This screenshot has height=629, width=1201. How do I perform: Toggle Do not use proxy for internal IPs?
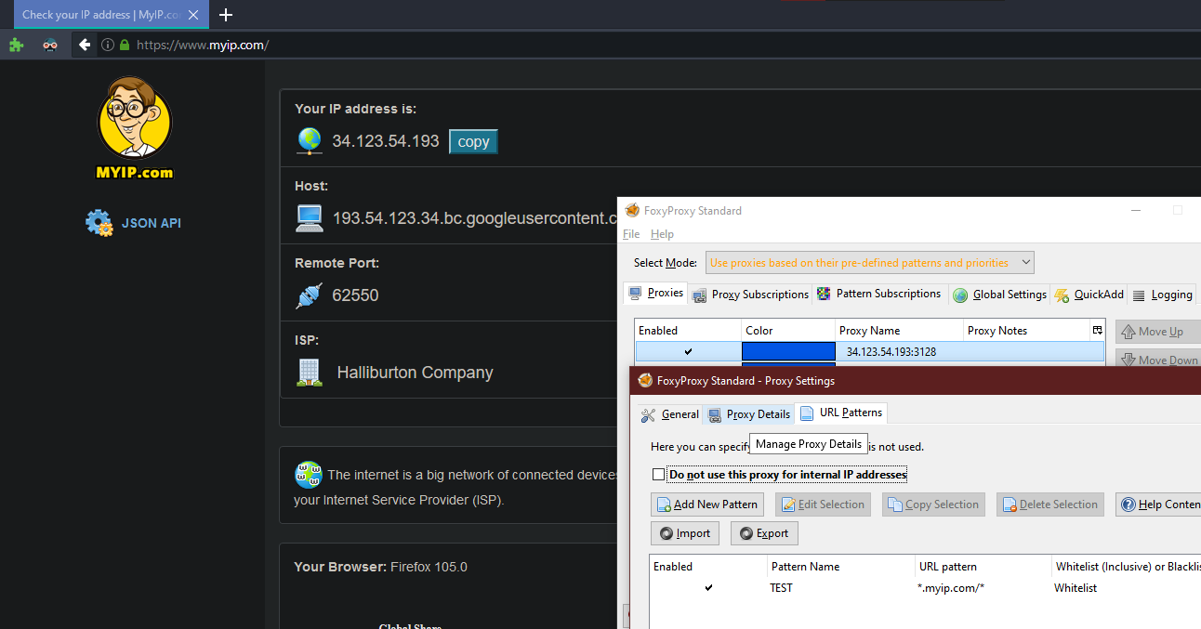[x=658, y=475]
